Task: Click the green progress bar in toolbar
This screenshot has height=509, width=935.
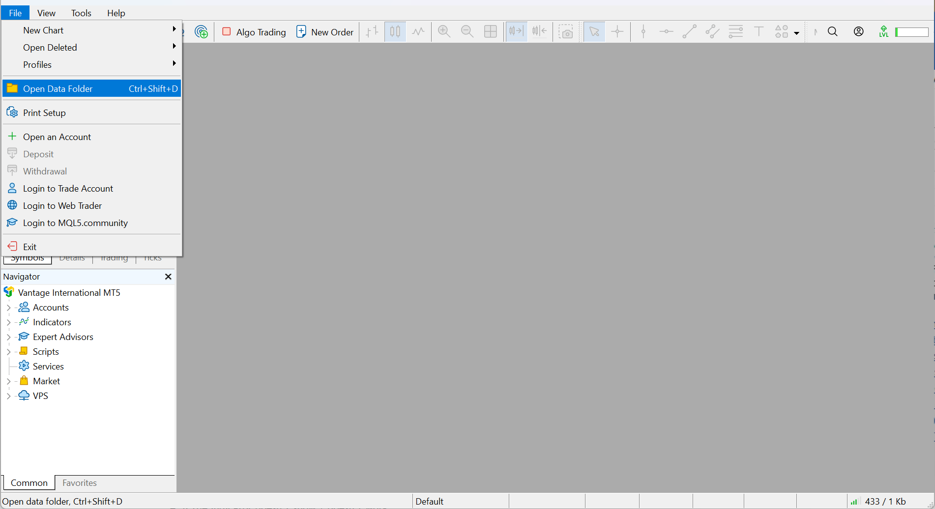Action: click(x=911, y=32)
